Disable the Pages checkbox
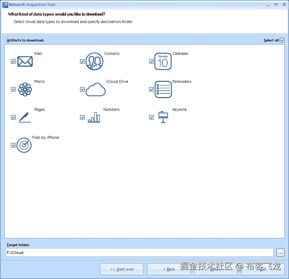This screenshot has height=279, width=289. pyautogui.click(x=13, y=118)
